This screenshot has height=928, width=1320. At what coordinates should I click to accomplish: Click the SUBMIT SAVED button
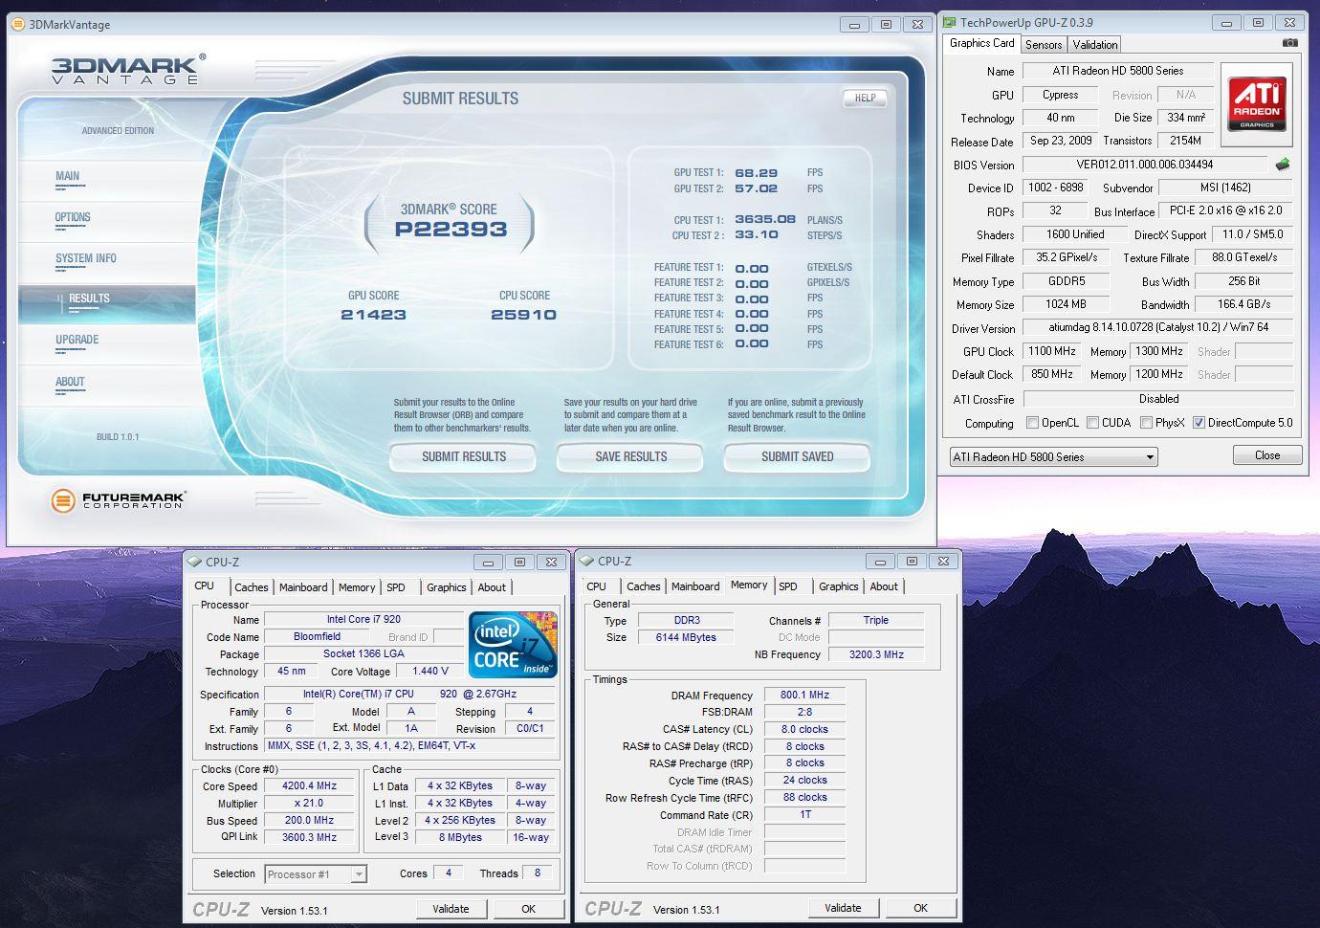tap(797, 457)
